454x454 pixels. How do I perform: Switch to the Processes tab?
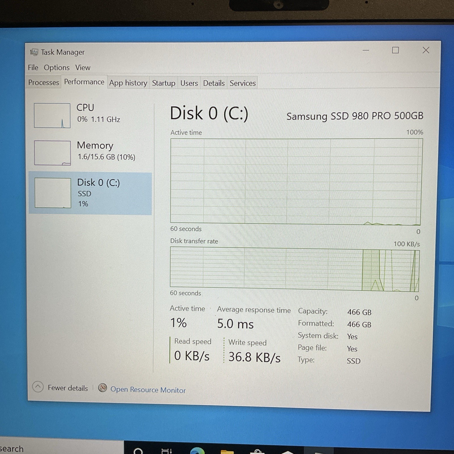click(43, 82)
